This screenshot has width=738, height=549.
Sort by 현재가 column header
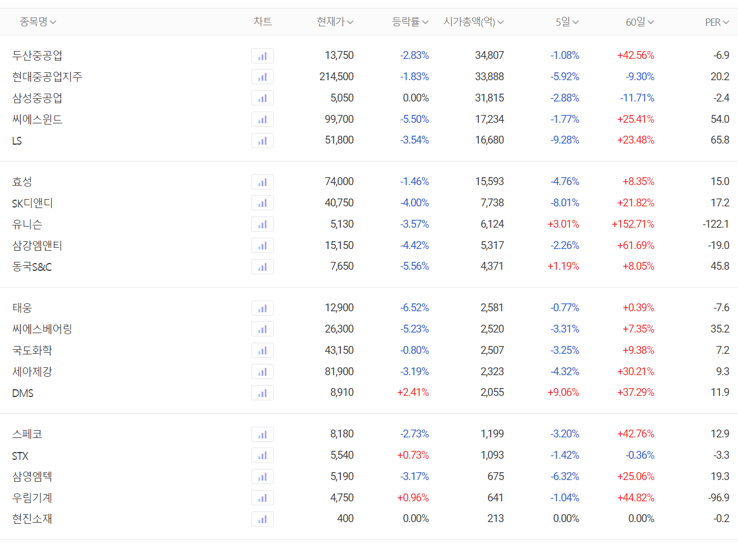(335, 22)
